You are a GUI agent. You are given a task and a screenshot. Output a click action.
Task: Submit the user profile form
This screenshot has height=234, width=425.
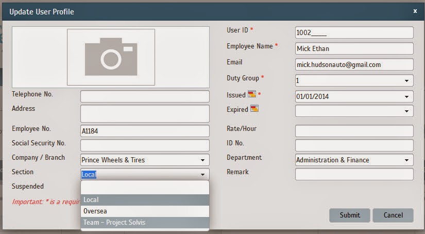click(350, 215)
